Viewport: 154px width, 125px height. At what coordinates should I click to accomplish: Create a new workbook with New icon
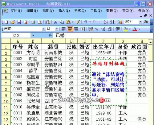click(x=6, y=22)
